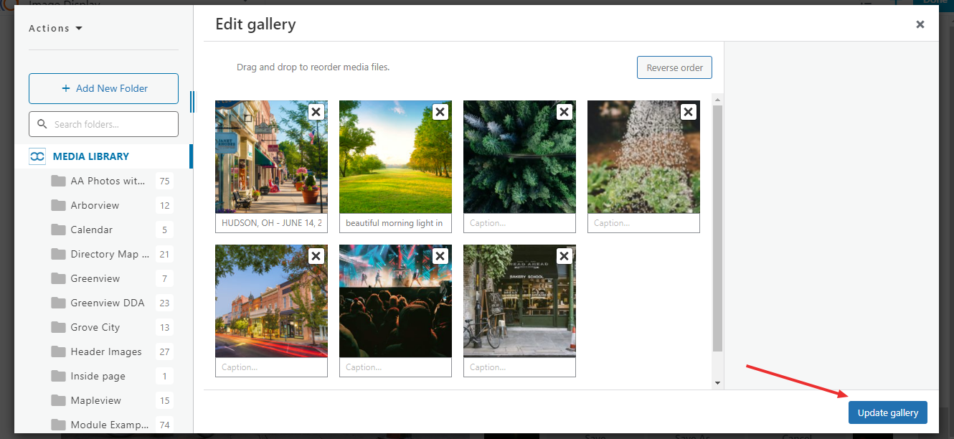
Task: Click caption field under concert photo
Action: pyautogui.click(x=395, y=367)
